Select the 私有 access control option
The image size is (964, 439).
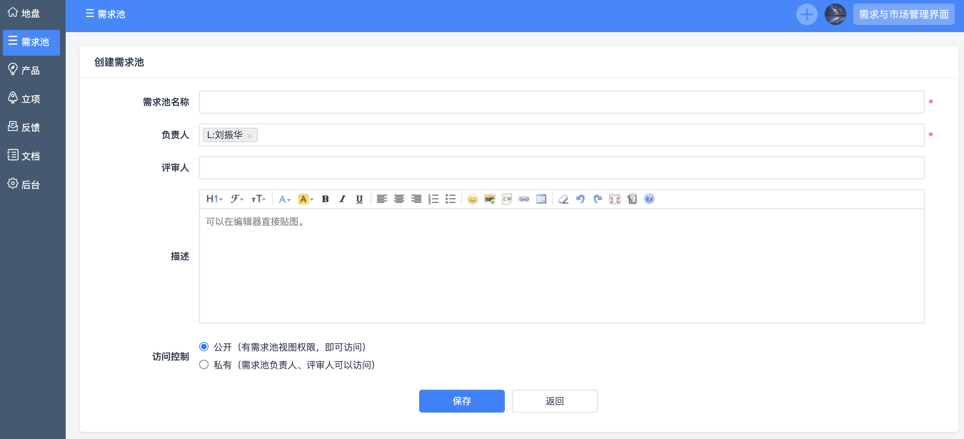point(204,365)
